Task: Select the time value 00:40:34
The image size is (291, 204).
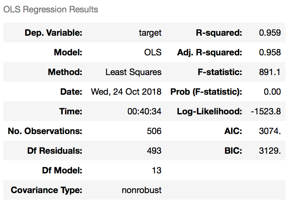Action: 144,111
